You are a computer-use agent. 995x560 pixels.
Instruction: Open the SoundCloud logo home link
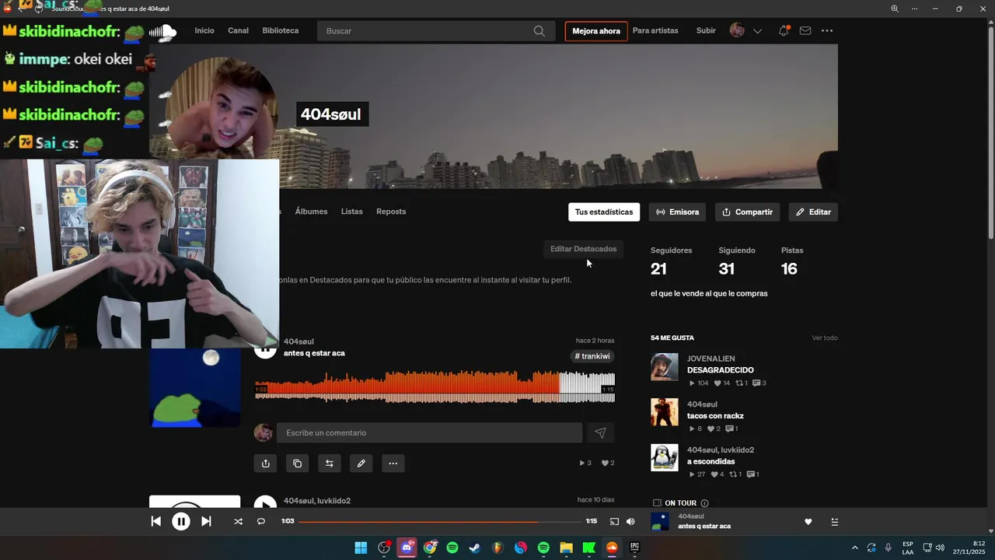[x=163, y=31]
